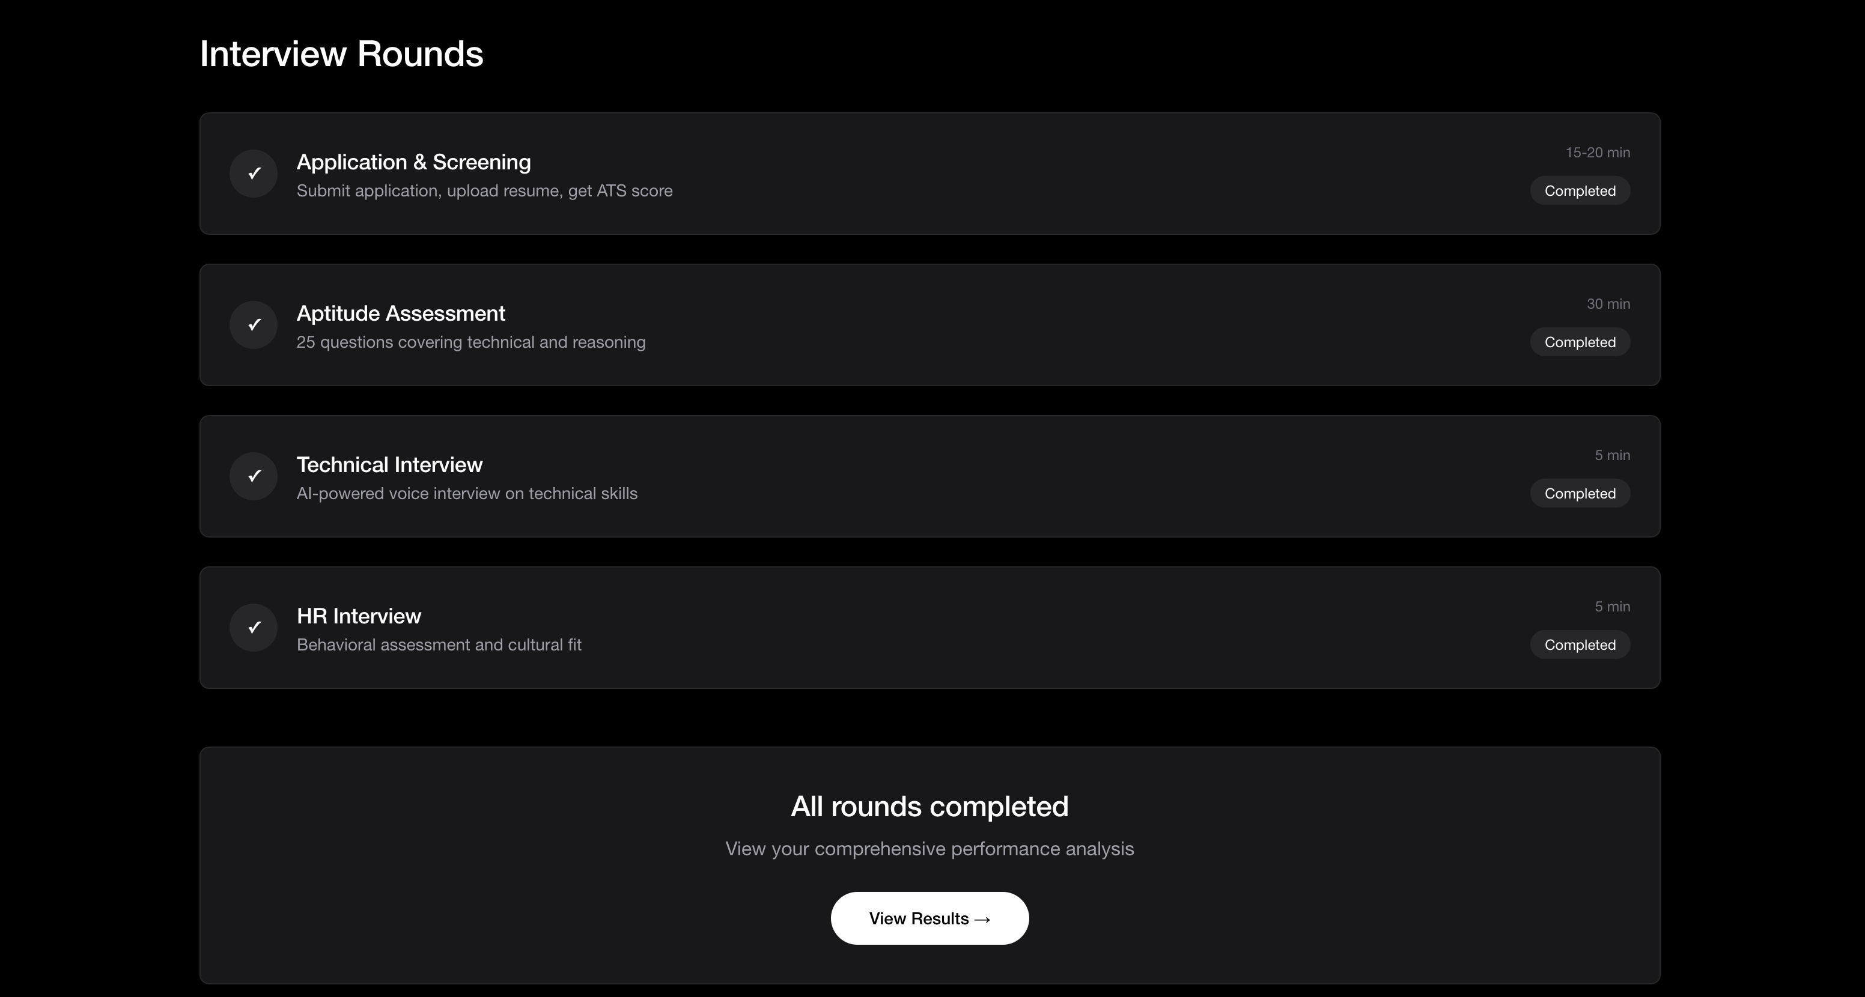Click the checkmark icon on Application & Screening
Viewport: 1865px width, 997px height.
[x=253, y=174]
